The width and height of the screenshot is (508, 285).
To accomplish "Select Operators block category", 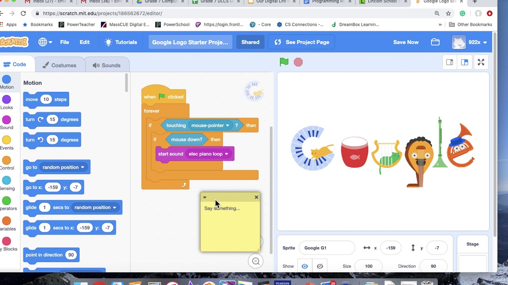I will (6, 203).
